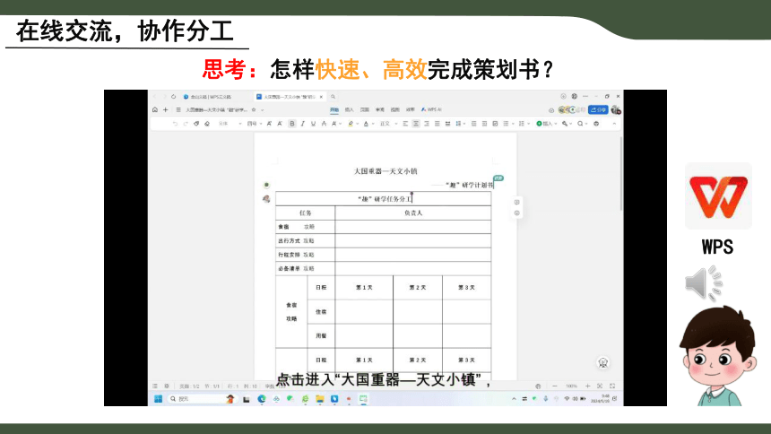The width and height of the screenshot is (771, 434).
Task: Click the plus new document icon
Action: tap(166, 109)
